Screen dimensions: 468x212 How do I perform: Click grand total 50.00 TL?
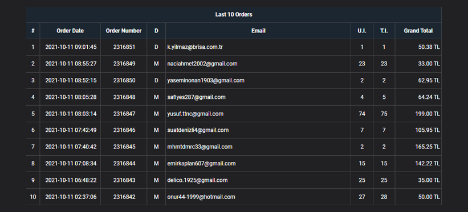tap(429, 197)
